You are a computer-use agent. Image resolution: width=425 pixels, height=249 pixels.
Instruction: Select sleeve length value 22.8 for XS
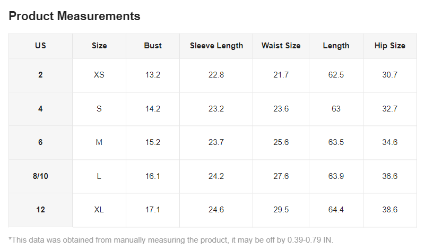coord(216,75)
